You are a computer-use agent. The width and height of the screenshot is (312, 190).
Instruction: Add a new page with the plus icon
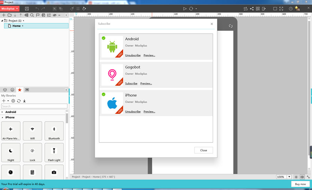point(3,15)
